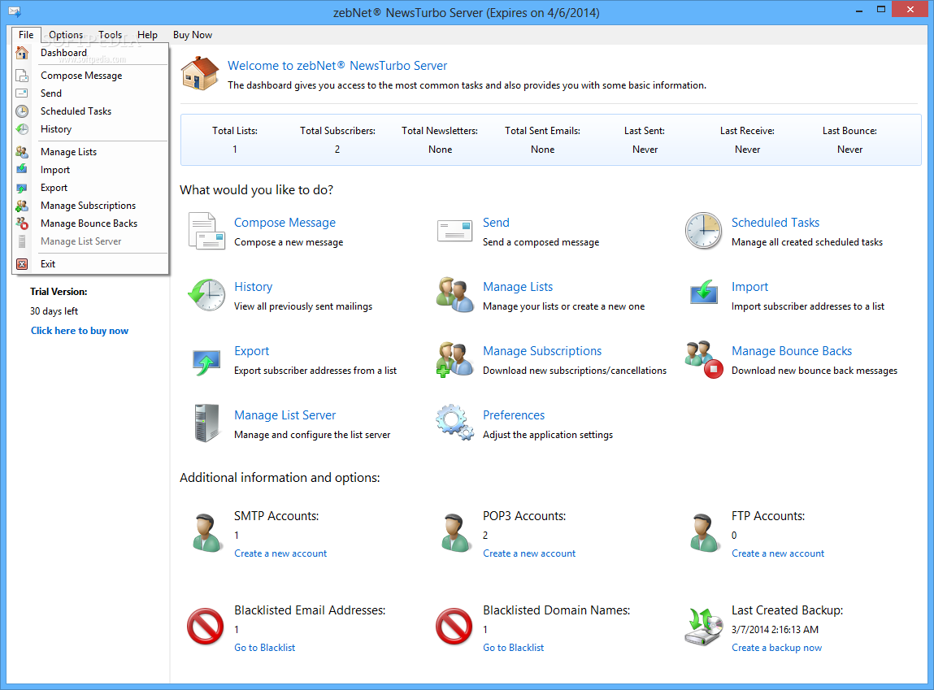Click the Compose Message icon in File menu
Image resolution: width=934 pixels, height=690 pixels.
(22, 76)
